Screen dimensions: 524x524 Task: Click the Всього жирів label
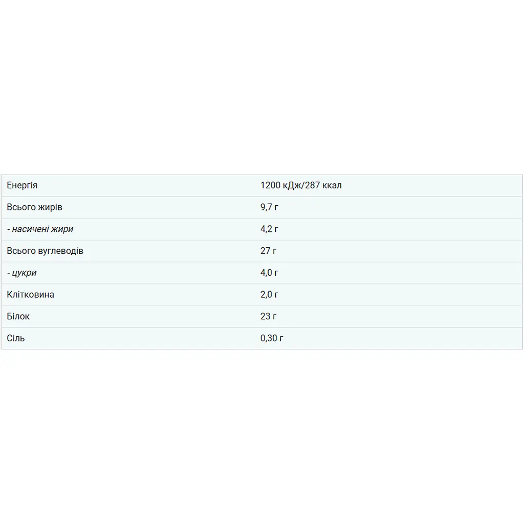coord(34,208)
